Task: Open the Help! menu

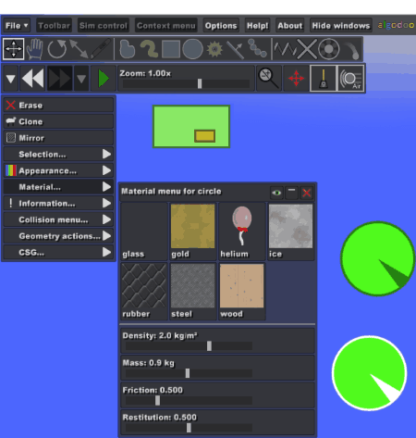Action: click(258, 26)
